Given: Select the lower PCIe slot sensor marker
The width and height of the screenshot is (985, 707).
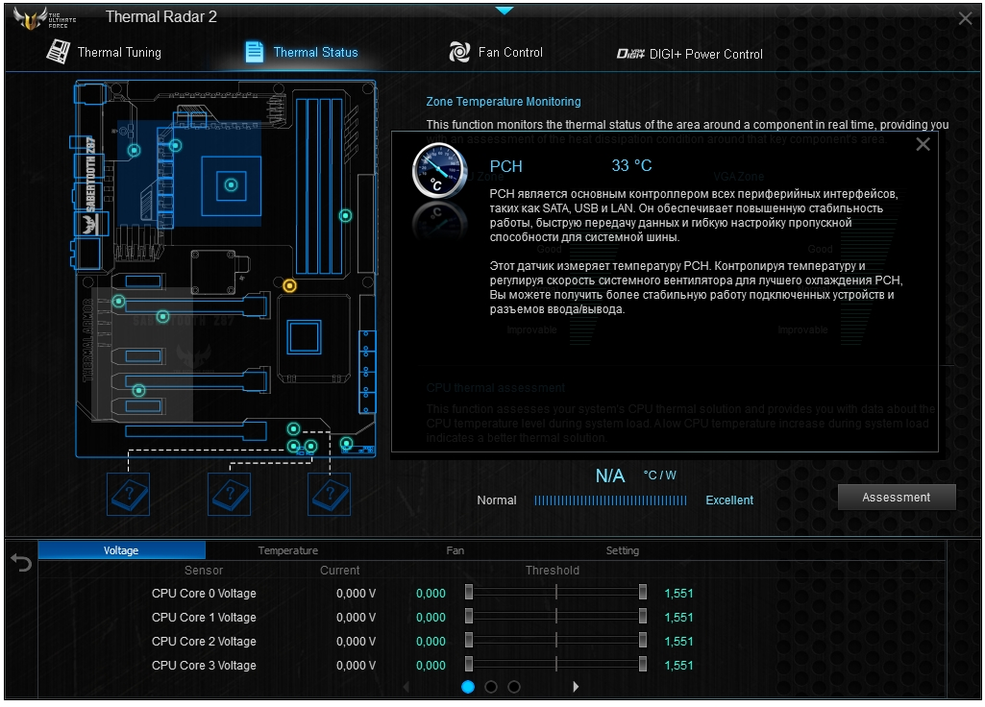Looking at the screenshot, I should pyautogui.click(x=138, y=391).
